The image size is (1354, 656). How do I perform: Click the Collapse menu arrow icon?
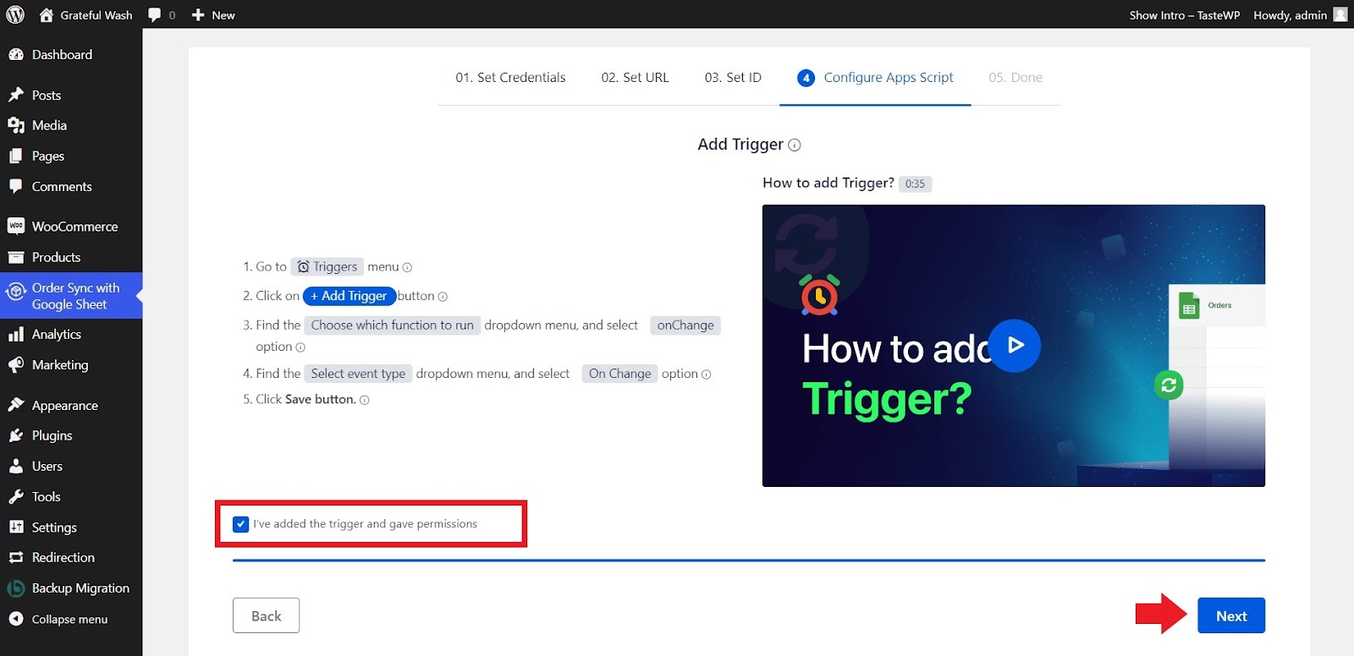(x=16, y=619)
